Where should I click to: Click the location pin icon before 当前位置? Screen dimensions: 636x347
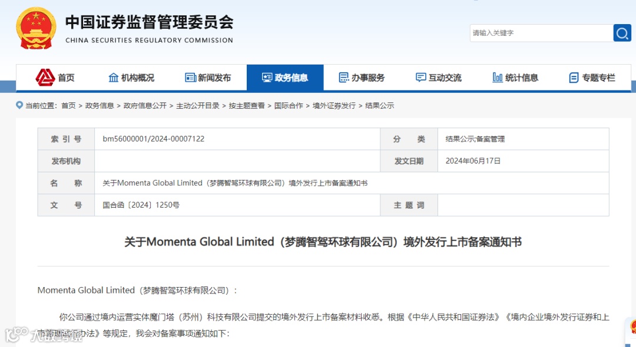tap(19, 105)
